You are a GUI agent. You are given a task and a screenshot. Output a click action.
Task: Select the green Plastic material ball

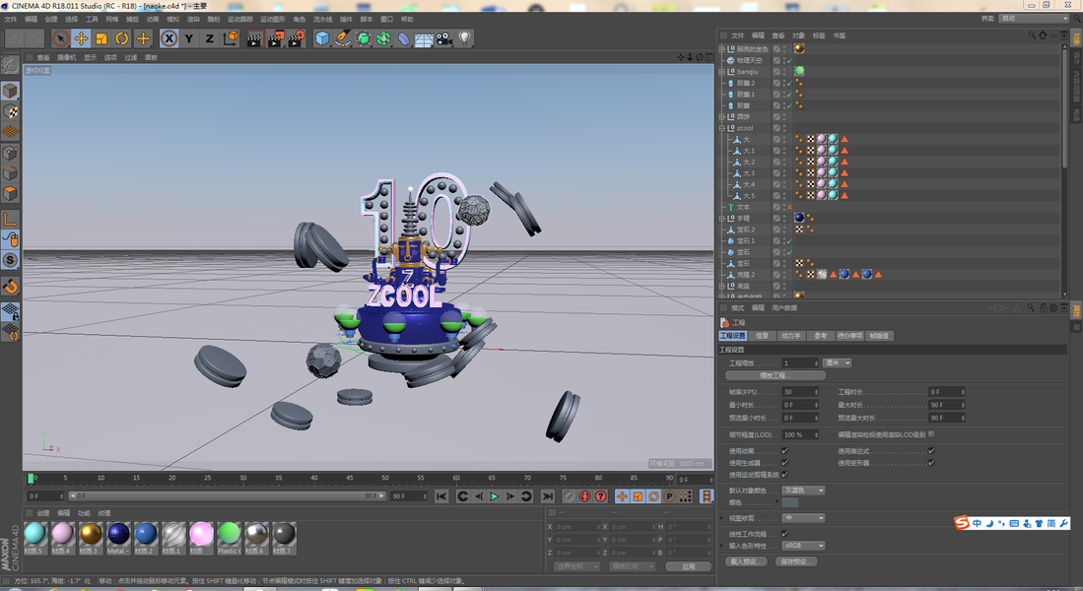click(229, 534)
